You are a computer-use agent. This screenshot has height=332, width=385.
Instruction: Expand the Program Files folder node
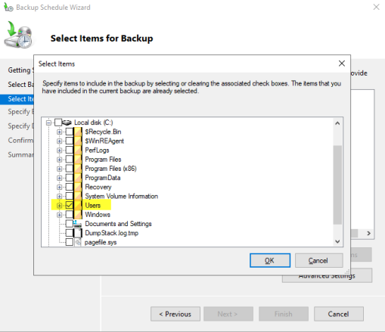[x=59, y=160]
